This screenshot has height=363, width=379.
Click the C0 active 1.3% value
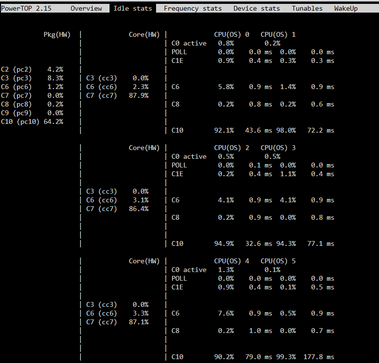click(x=226, y=270)
